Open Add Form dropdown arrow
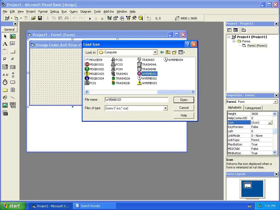This screenshot has width=280, height=210. 21,18
